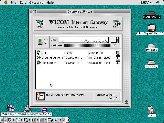The height and width of the screenshot is (123, 164).
Task: Click the Mirror value in OTI row
Action: click(68, 53)
